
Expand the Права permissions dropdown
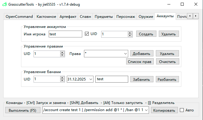(x=125, y=53)
